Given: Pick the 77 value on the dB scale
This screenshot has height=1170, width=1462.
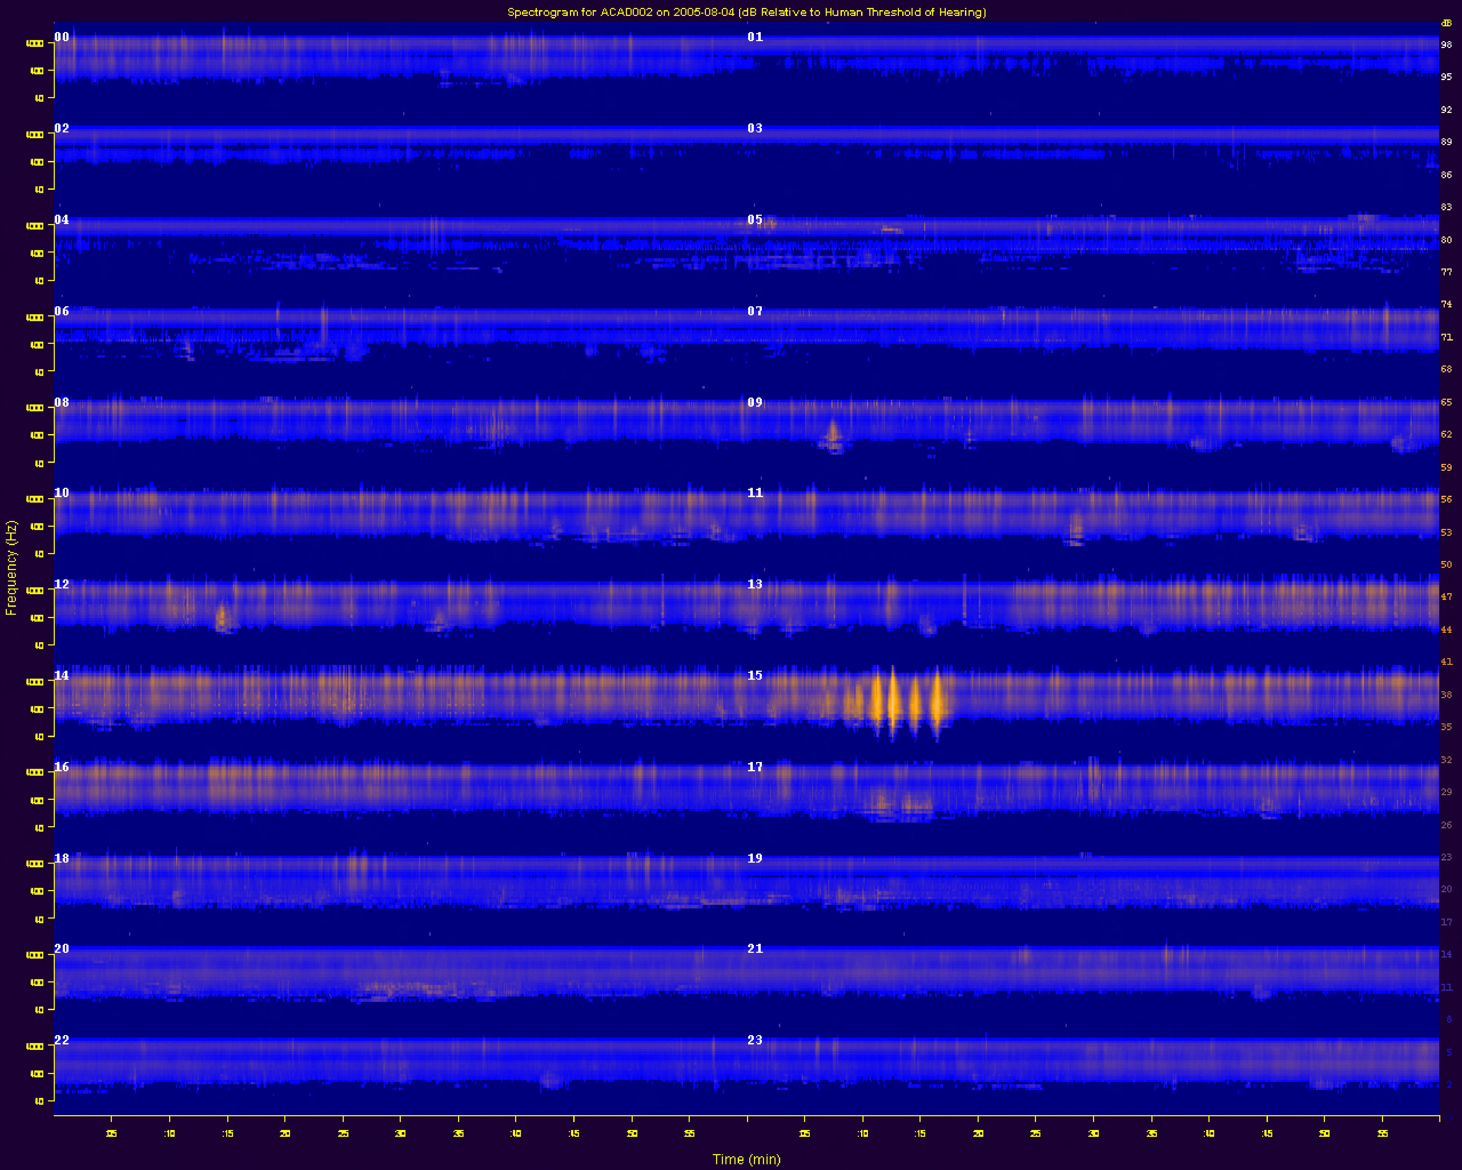Looking at the screenshot, I should point(1446,272).
